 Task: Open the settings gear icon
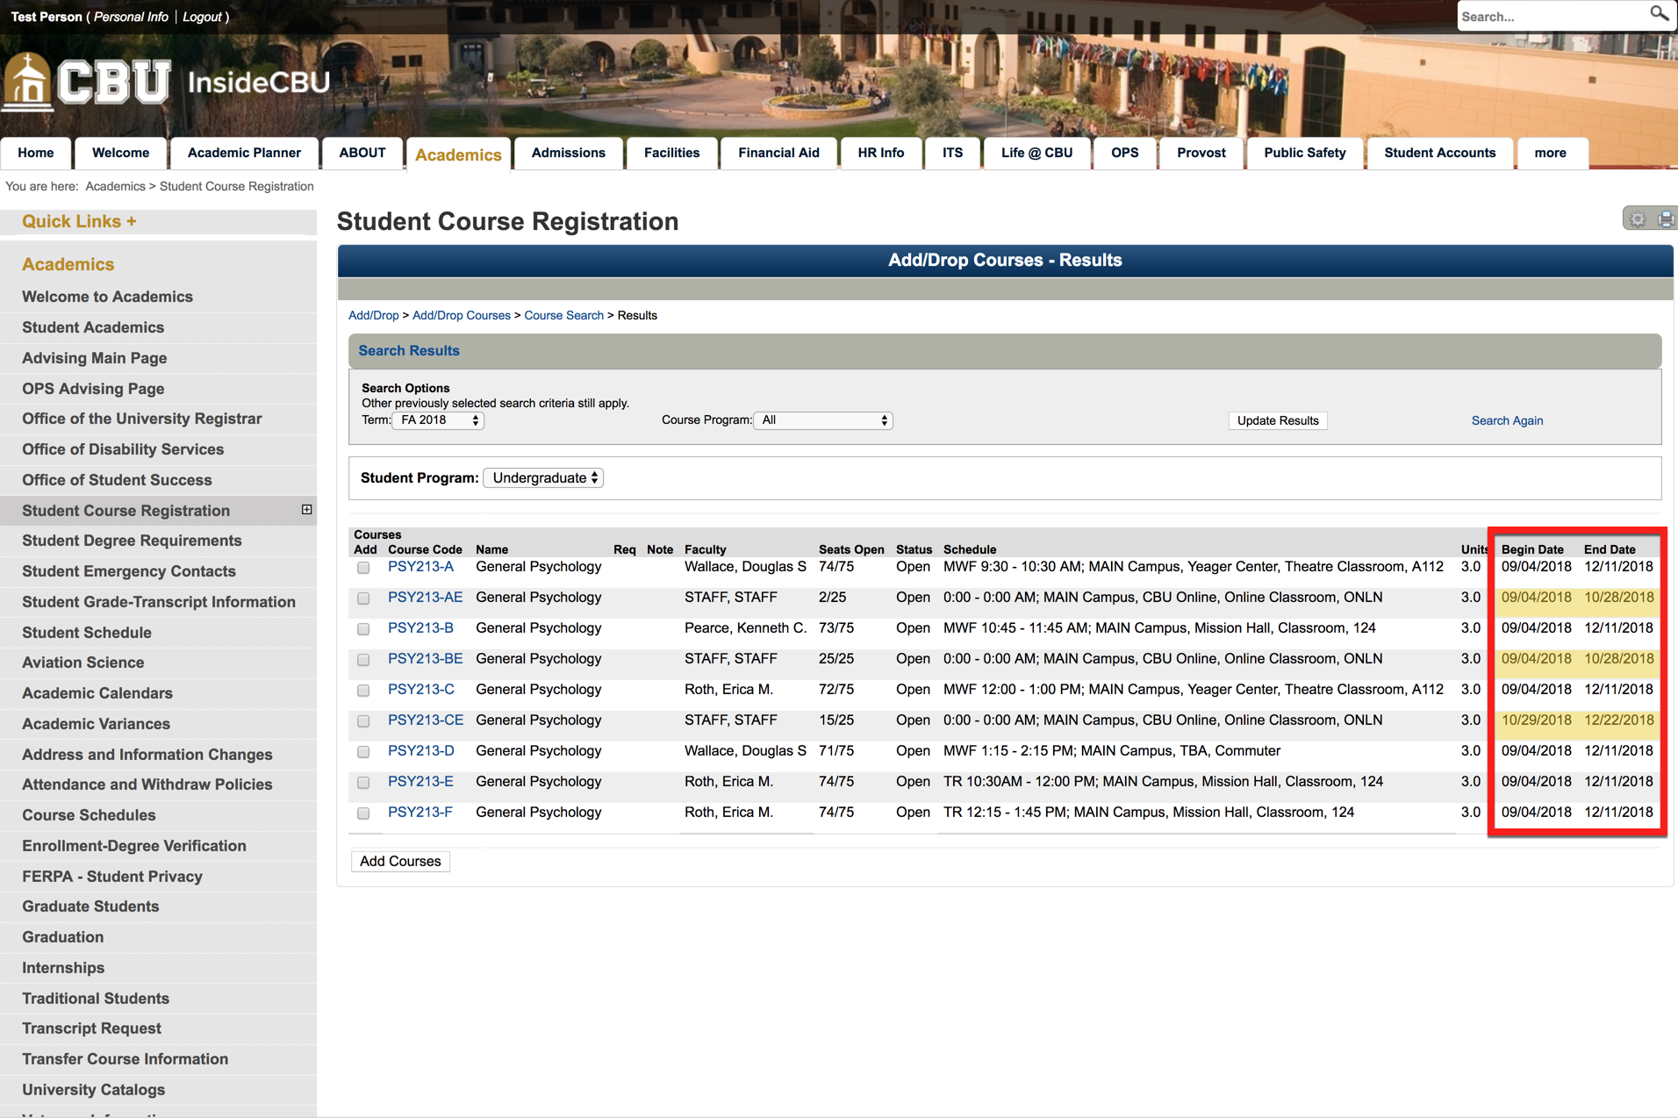click(1637, 219)
